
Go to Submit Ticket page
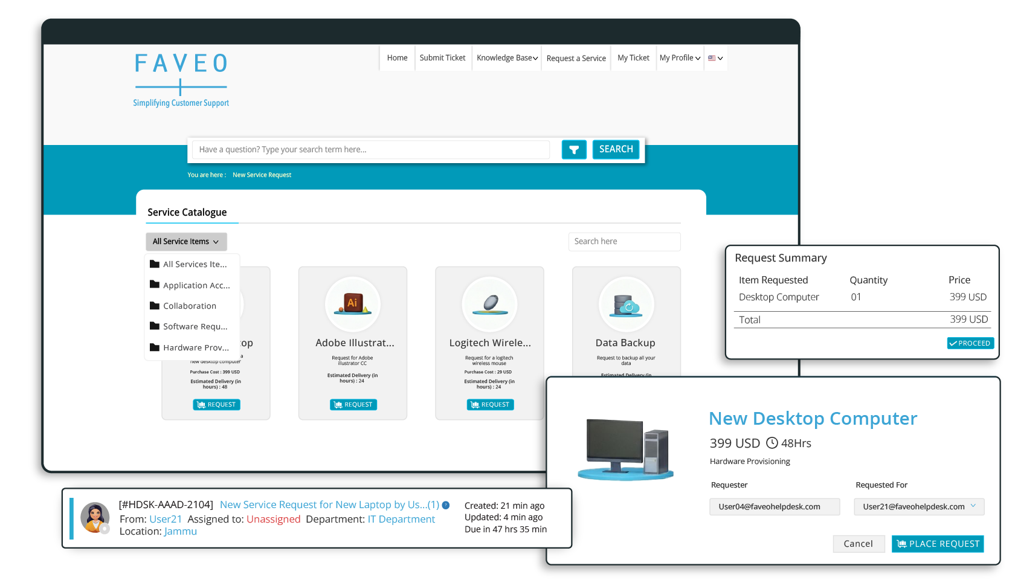tap(442, 58)
